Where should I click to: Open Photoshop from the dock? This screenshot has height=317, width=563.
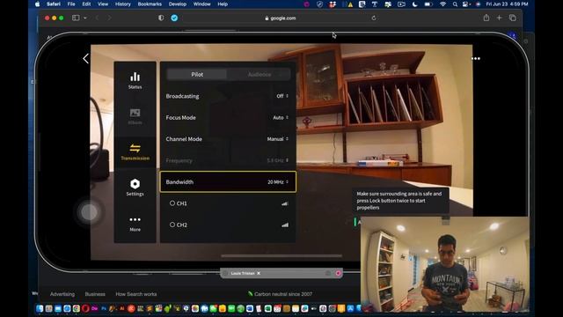click(104, 308)
